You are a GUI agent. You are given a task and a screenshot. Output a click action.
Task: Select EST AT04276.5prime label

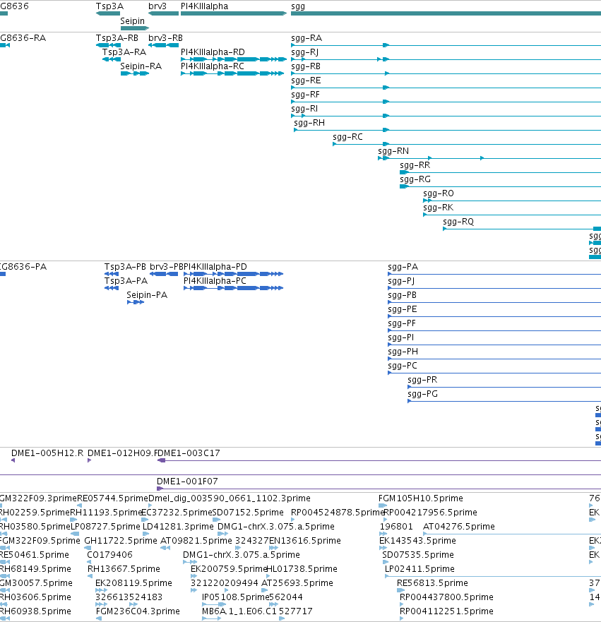pos(458,527)
